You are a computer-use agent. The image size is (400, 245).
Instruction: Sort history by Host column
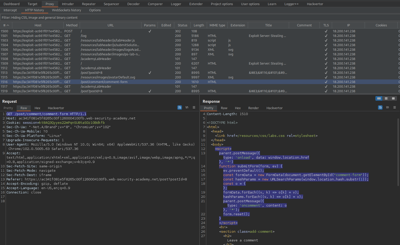coord(38,25)
